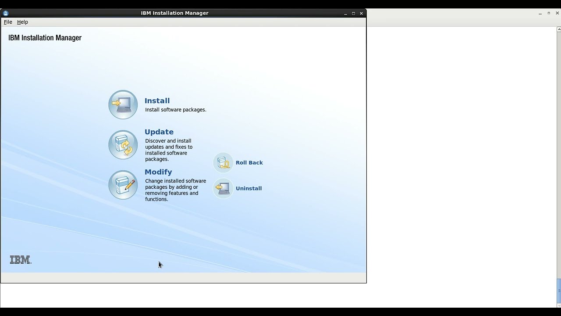Image resolution: width=561 pixels, height=316 pixels.
Task: Click 'Install software packages.' description text
Action: coord(176,110)
